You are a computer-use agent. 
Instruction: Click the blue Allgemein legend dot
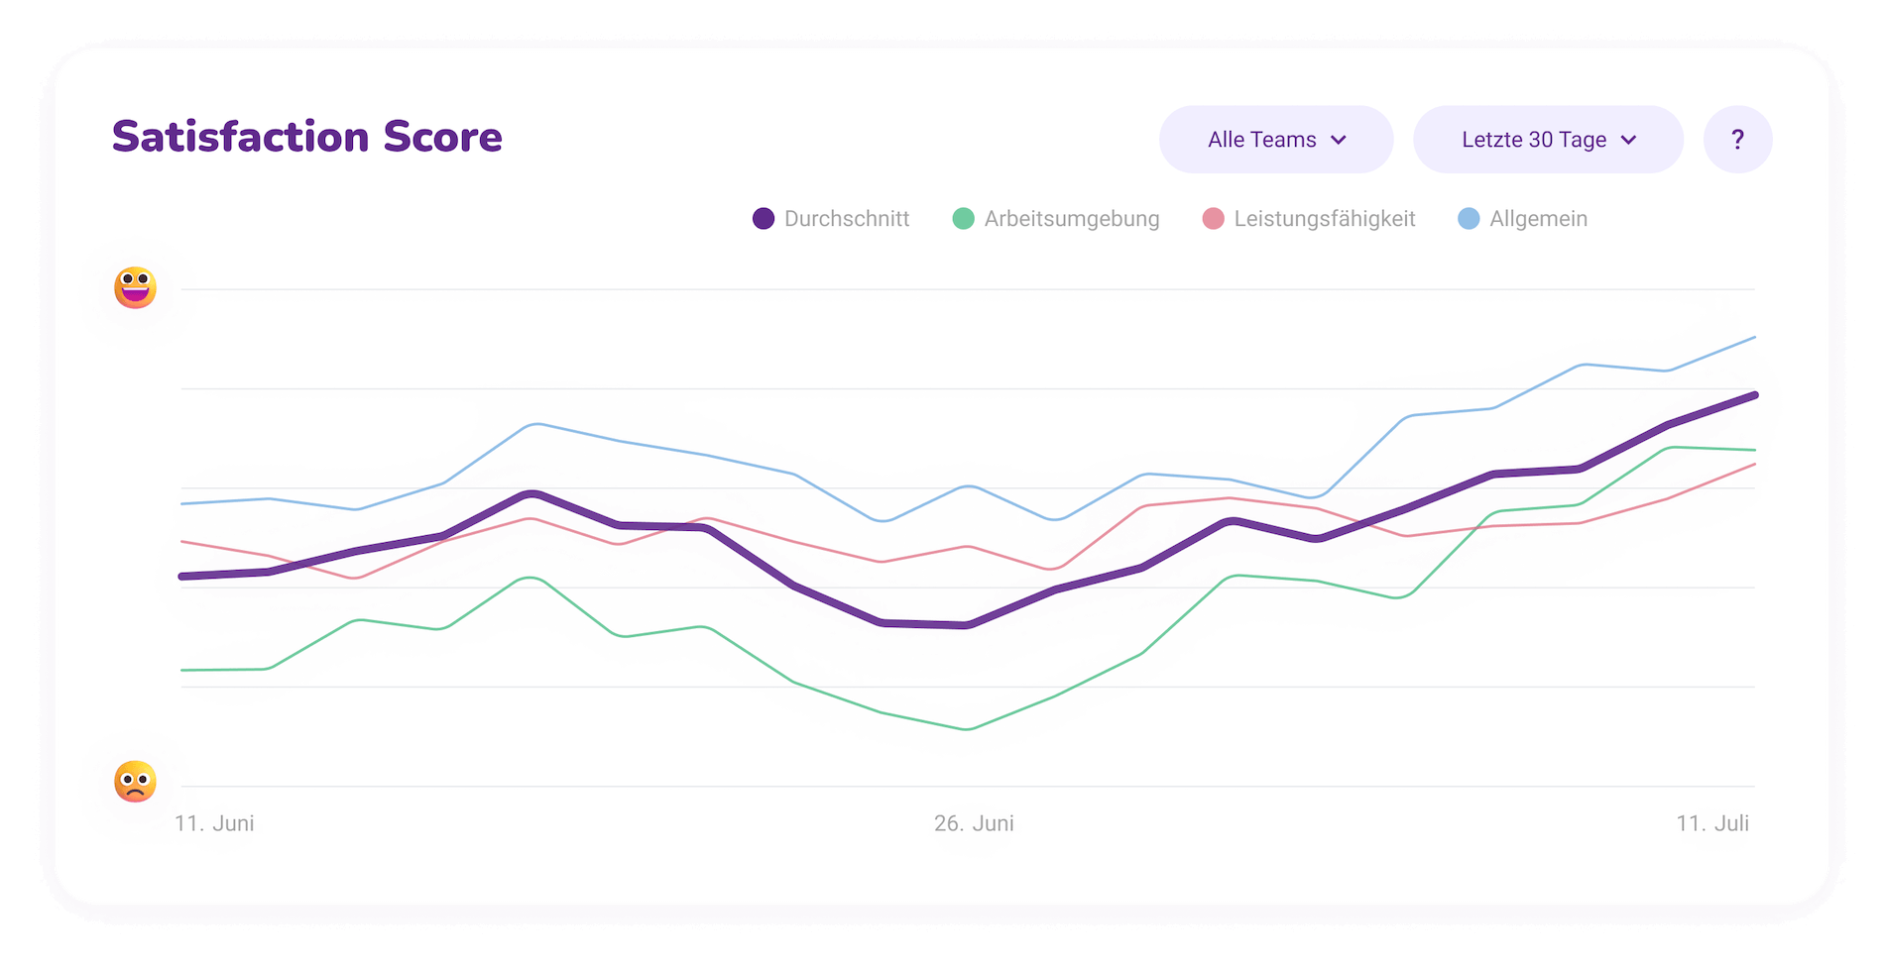click(x=1469, y=219)
